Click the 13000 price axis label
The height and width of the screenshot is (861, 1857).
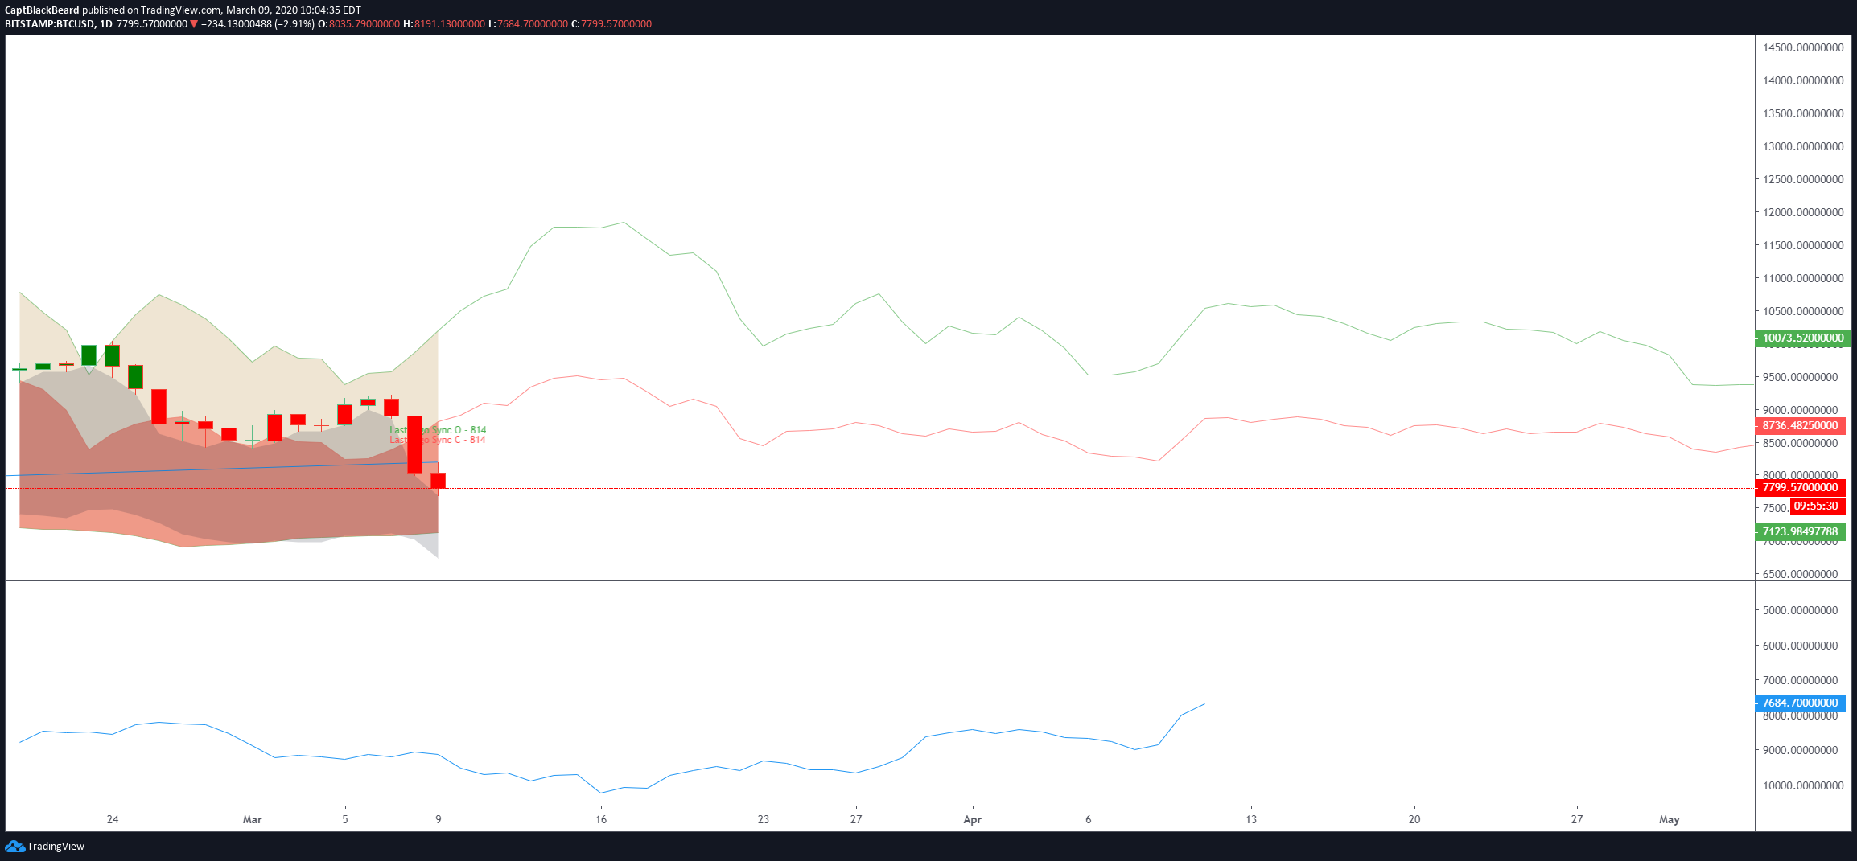click(1803, 146)
